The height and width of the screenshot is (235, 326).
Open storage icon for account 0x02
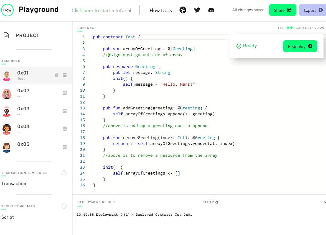pyautogui.click(x=65, y=93)
